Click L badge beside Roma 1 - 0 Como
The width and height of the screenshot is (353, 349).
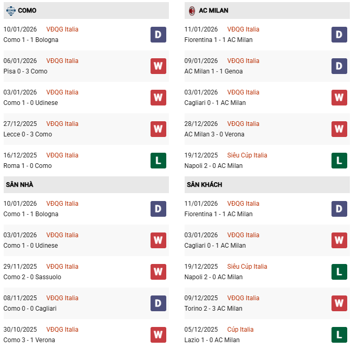pos(158,161)
